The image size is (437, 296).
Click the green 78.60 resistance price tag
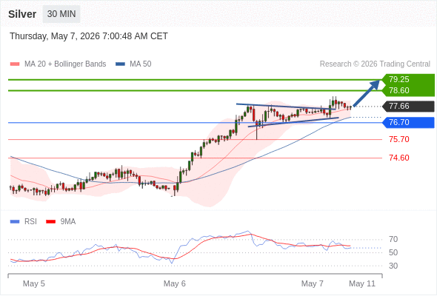408,90
